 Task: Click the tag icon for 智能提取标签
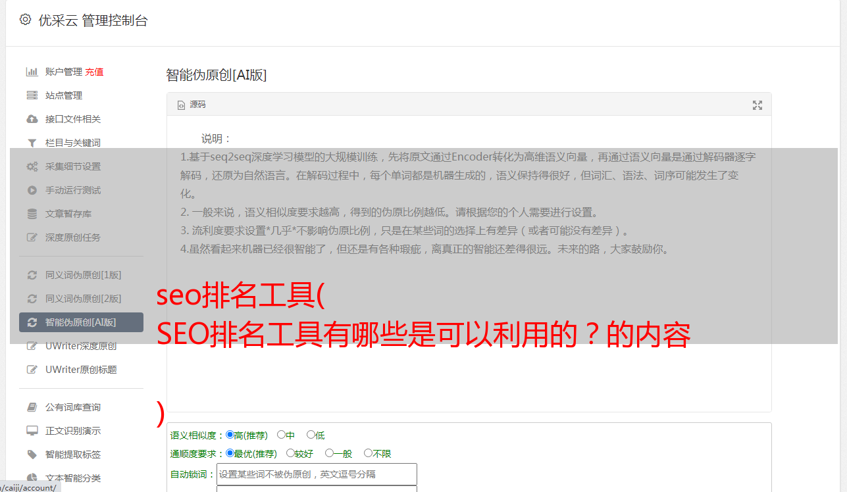[32, 455]
